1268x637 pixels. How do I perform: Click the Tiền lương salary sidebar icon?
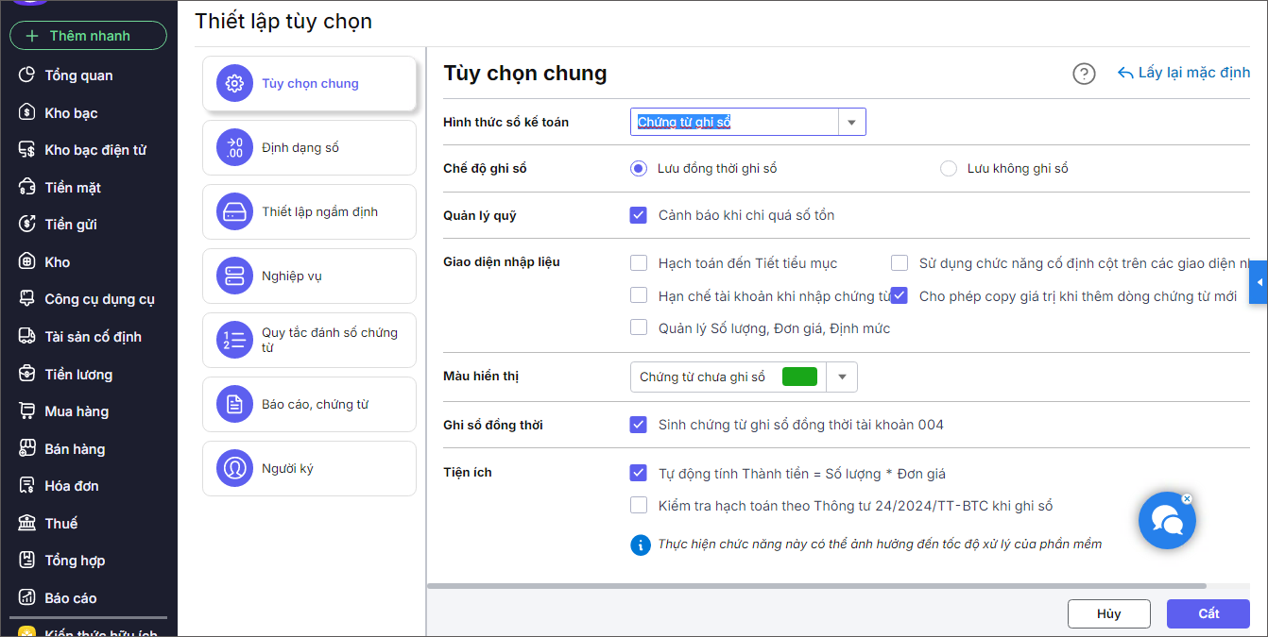coord(27,375)
